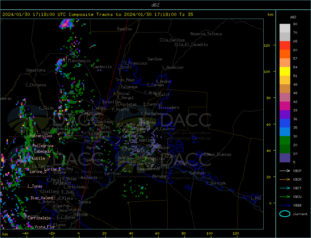The image size is (311, 238).
Task: Pick the purple swatch between 39 and 36
Action: 285,115
